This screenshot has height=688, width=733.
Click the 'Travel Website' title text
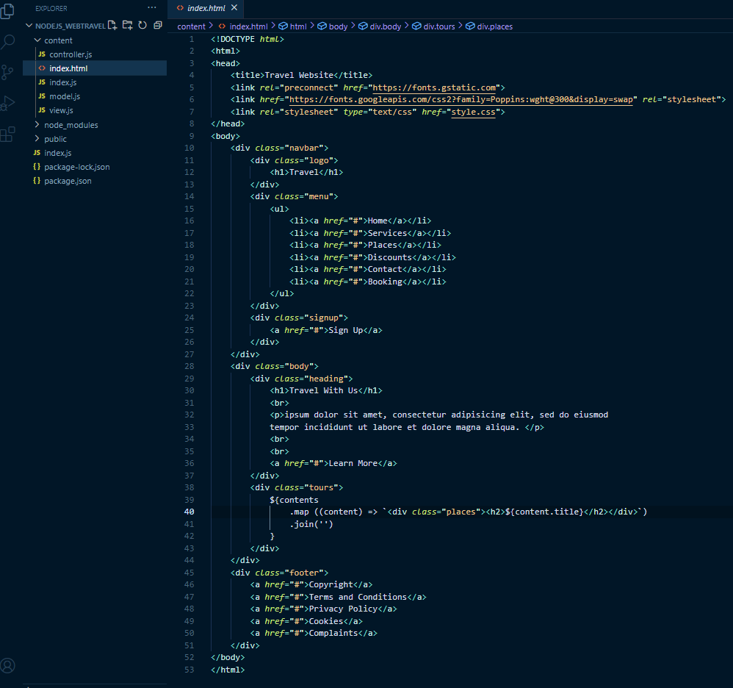[x=299, y=75]
